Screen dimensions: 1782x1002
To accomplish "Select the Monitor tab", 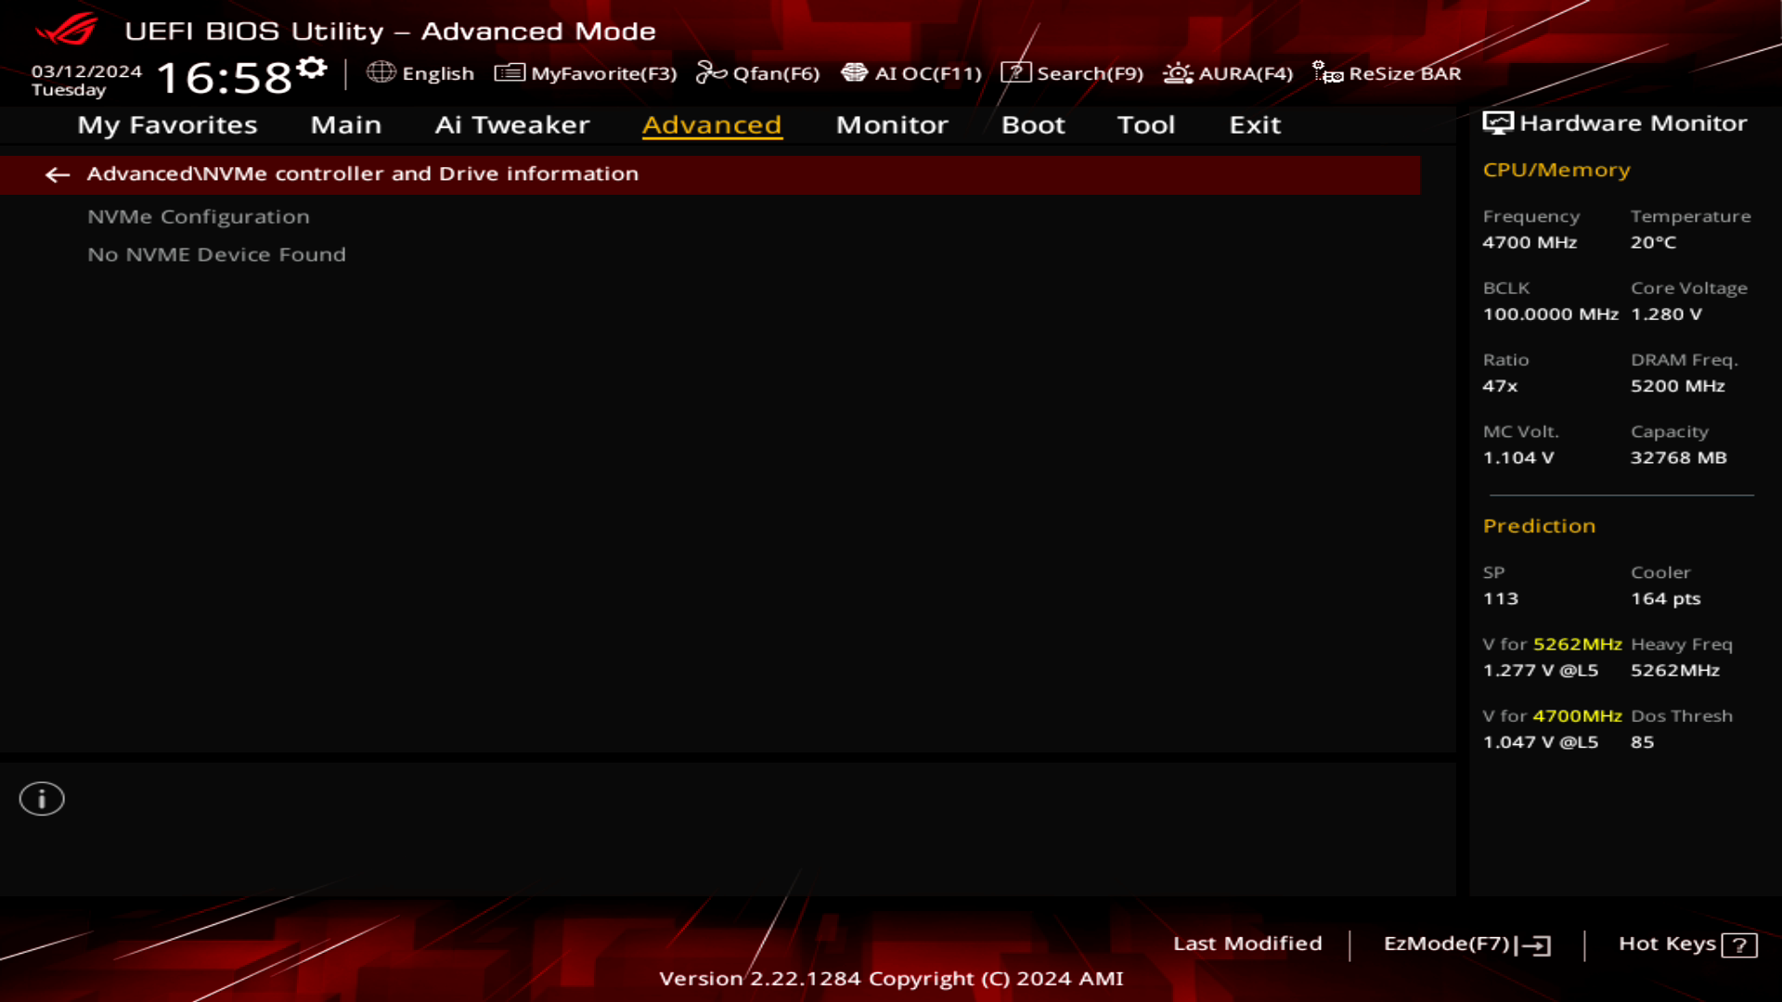I will pyautogui.click(x=890, y=123).
